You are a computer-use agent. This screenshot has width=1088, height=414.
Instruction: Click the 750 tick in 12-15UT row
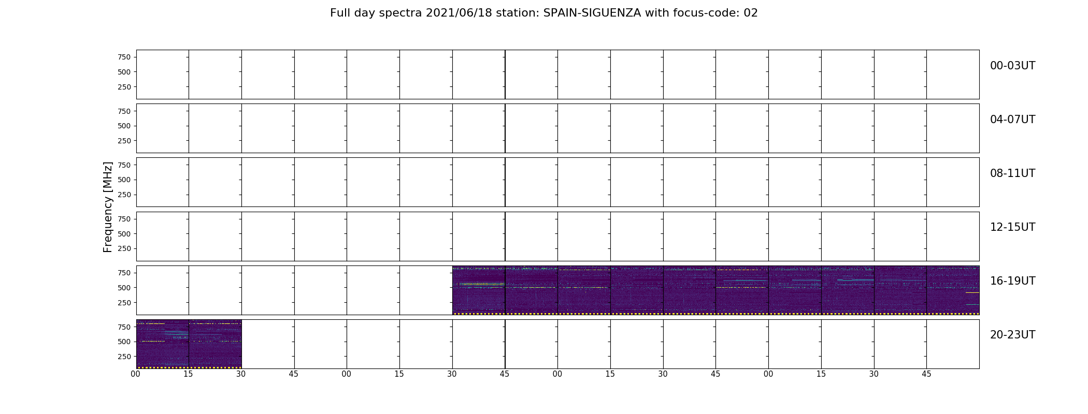pos(124,219)
